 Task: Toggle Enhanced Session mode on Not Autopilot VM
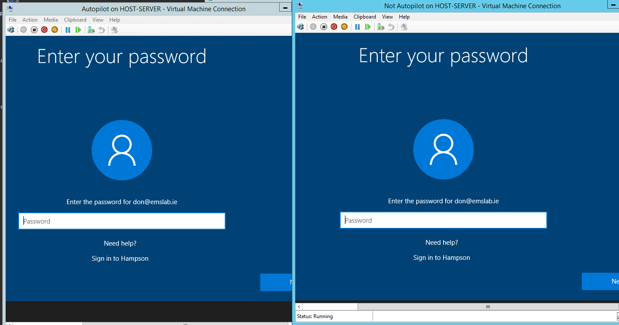[404, 27]
